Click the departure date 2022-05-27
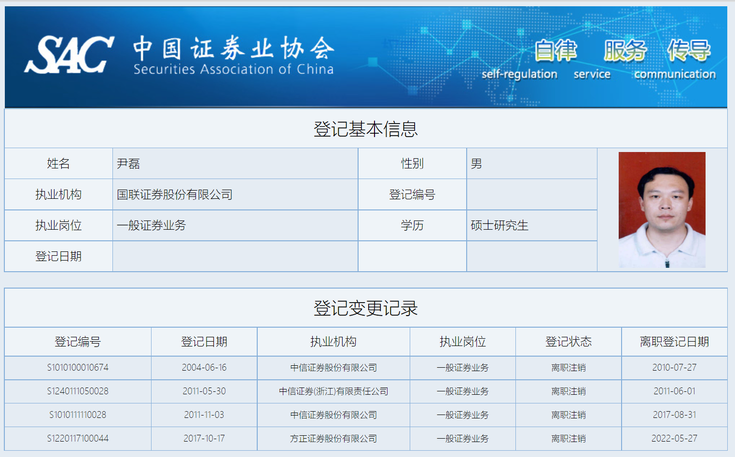Screen dimensions: 735x457 (675, 439)
